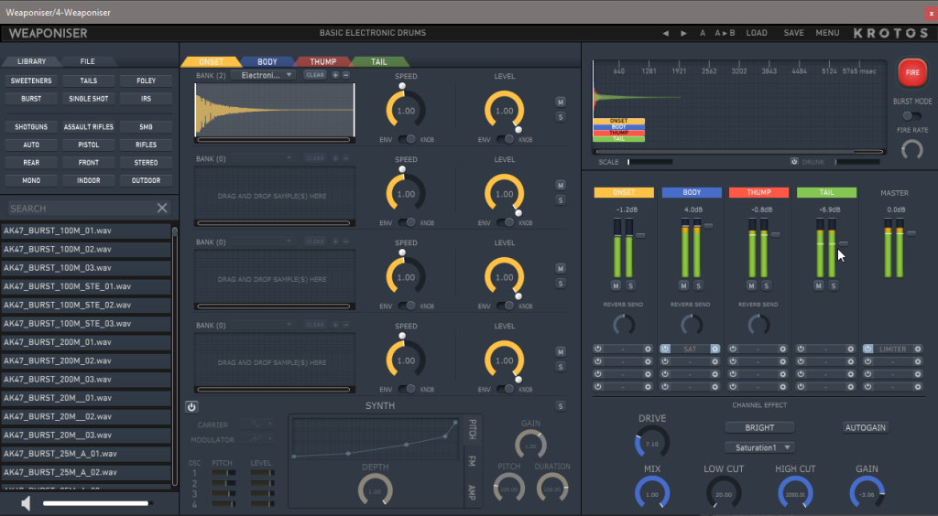Enable the BODY channel SAT effect power
Viewport: 938px width, 516px height.
(x=665, y=349)
